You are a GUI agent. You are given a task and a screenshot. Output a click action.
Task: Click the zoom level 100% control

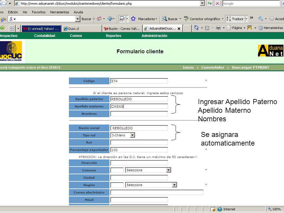275,209
